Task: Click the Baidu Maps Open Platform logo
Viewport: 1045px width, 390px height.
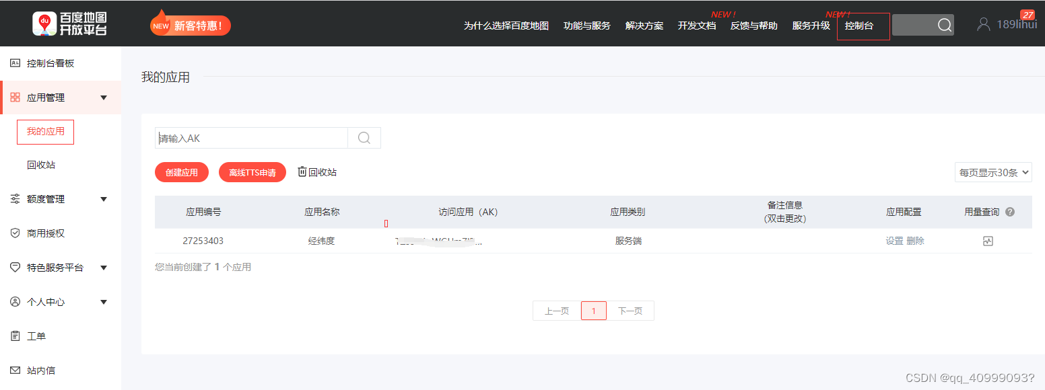Action: point(70,24)
